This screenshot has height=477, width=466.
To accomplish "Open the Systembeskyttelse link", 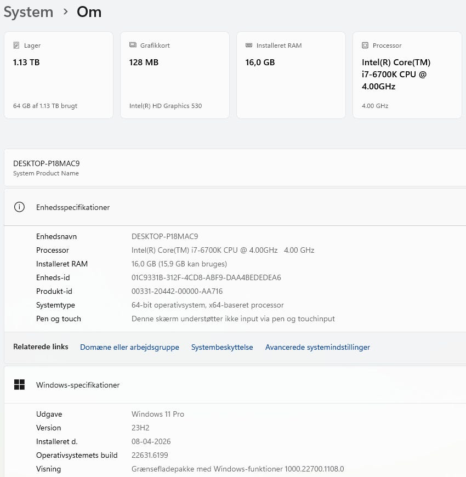I will (222, 347).
